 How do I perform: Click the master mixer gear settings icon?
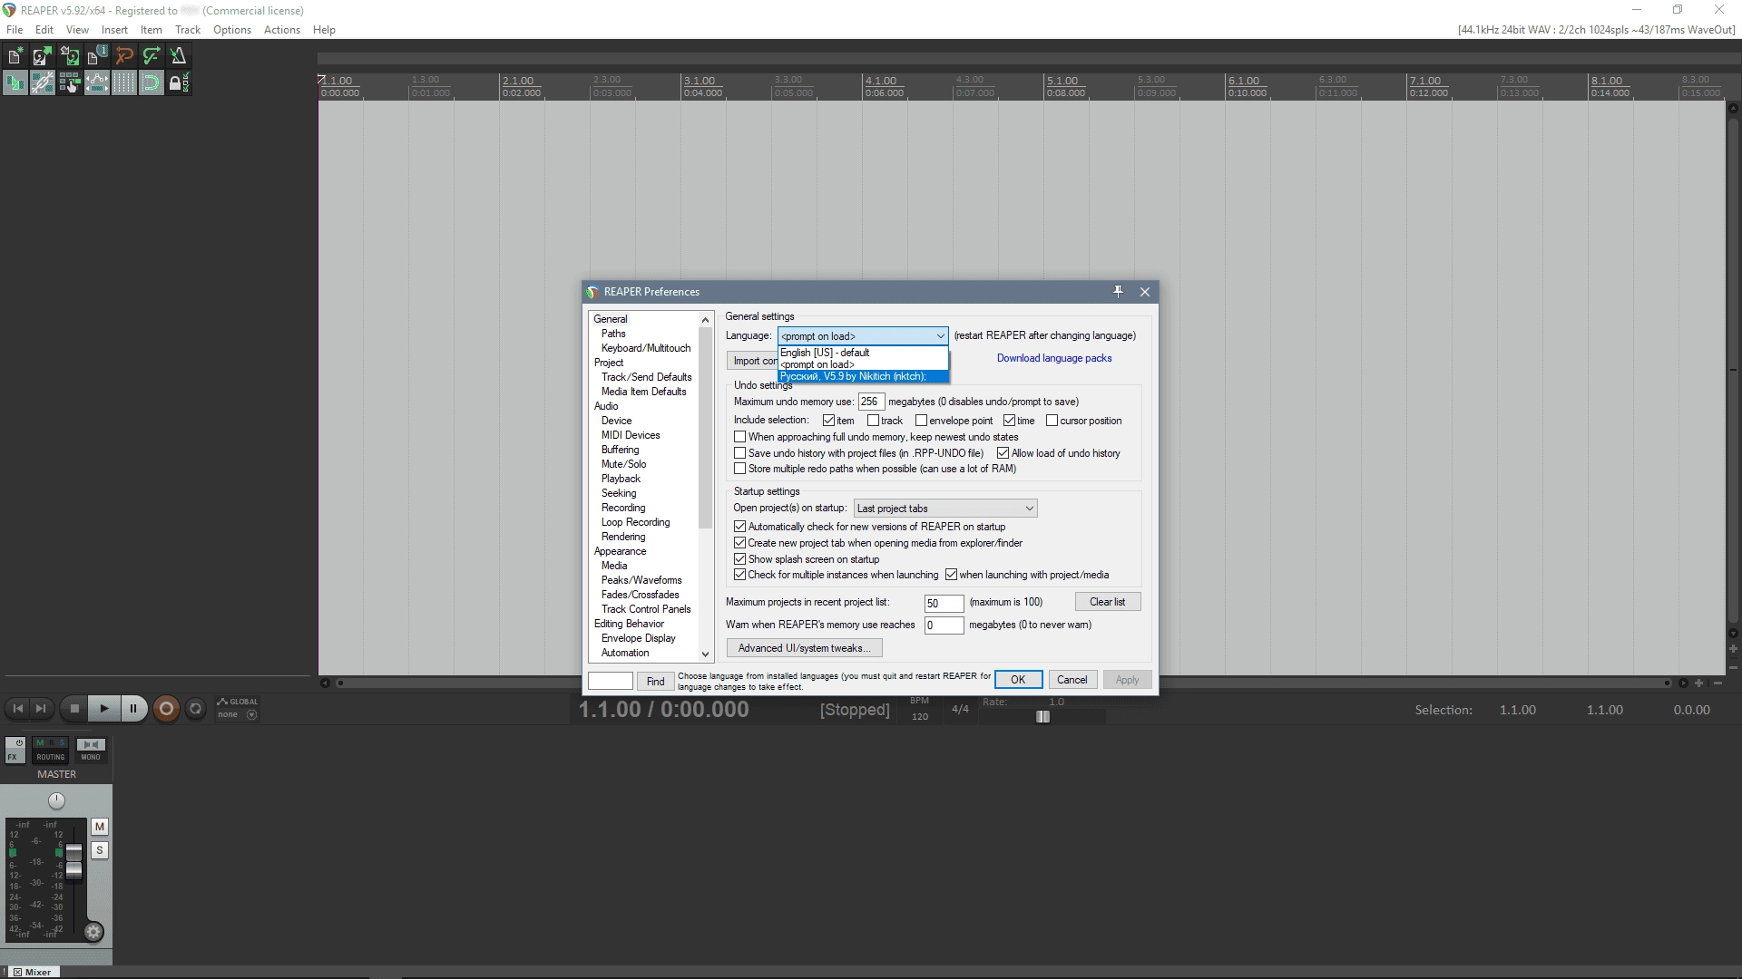pyautogui.click(x=93, y=932)
